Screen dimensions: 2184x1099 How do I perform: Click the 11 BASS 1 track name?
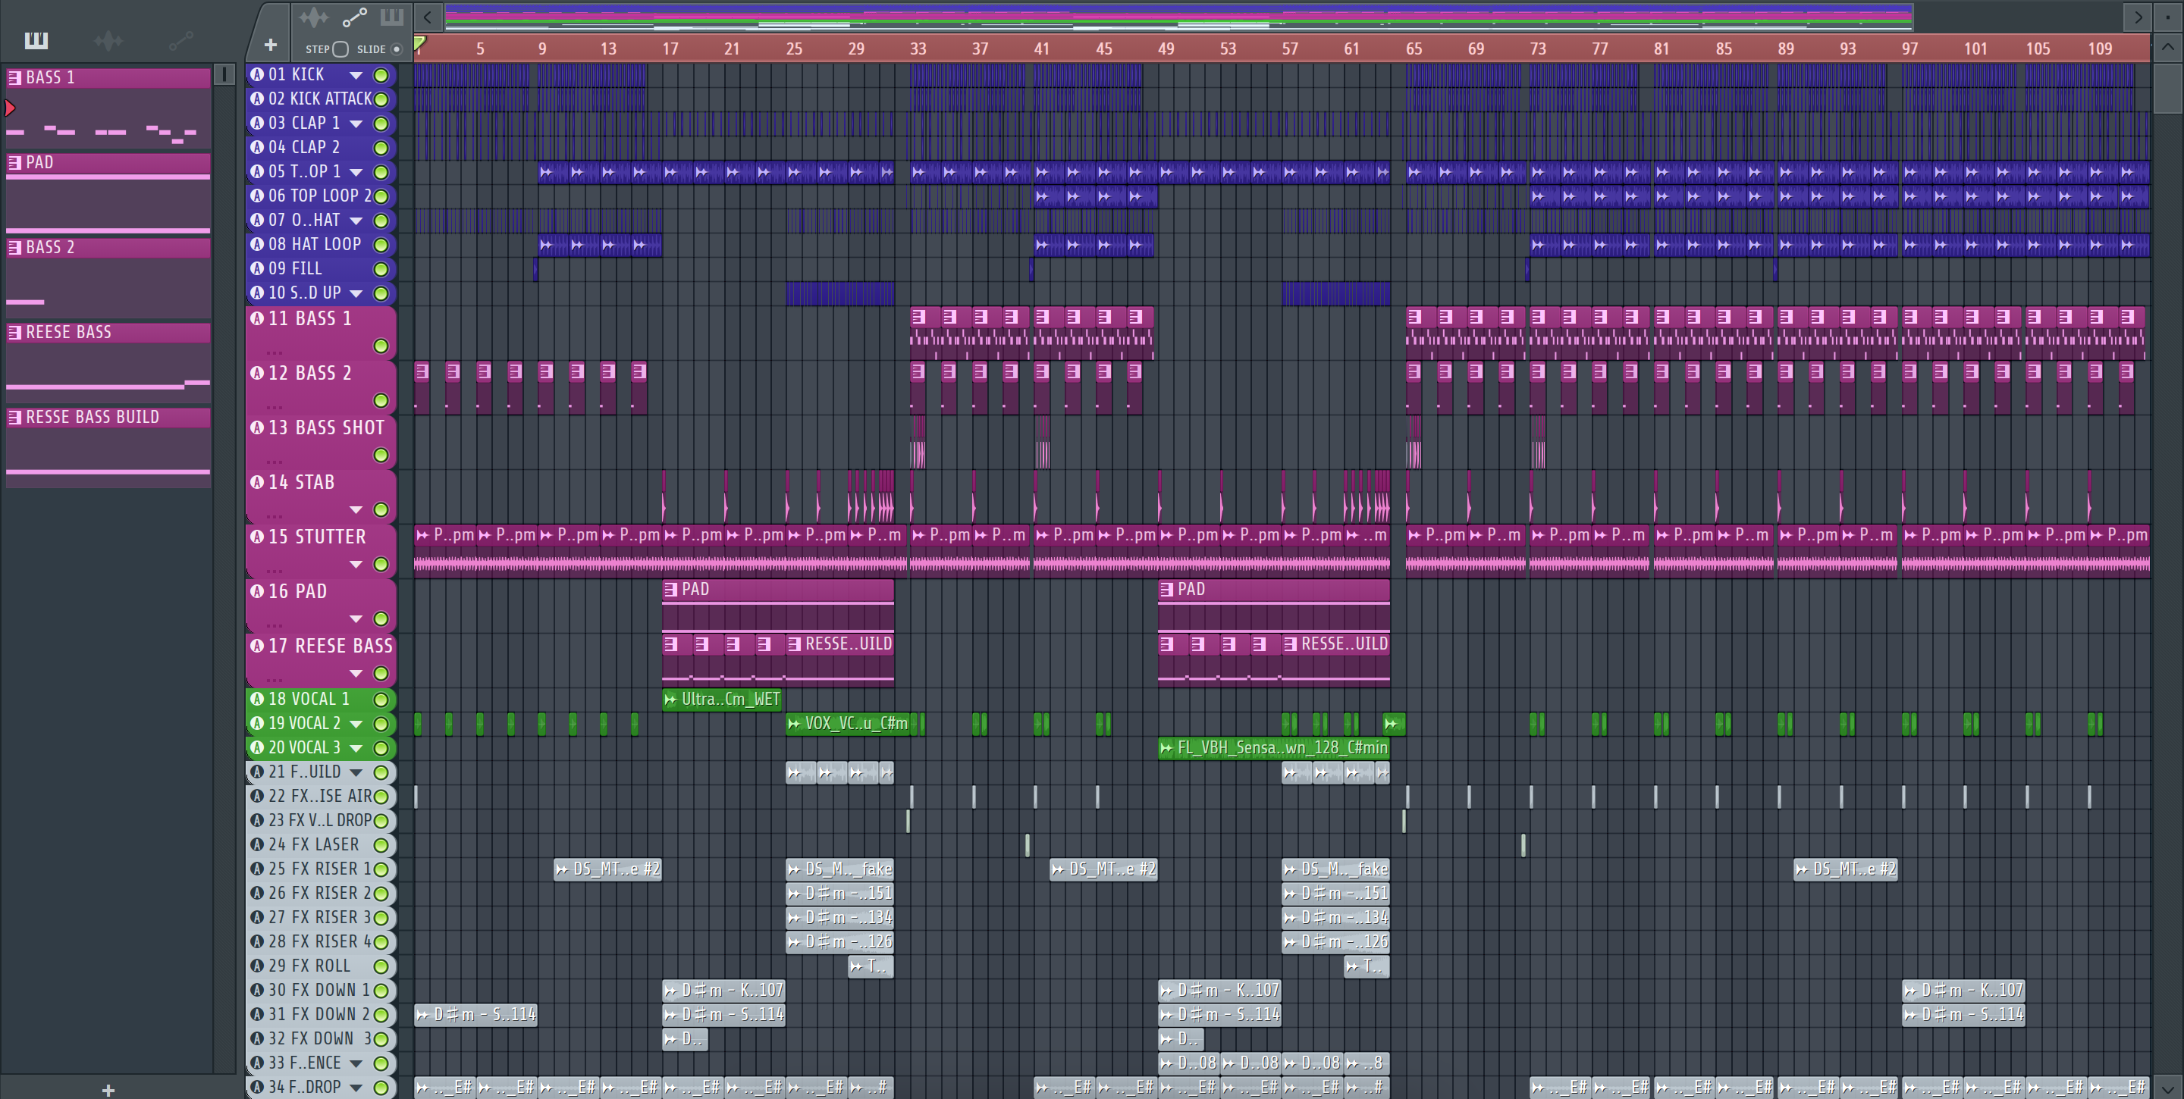[309, 318]
